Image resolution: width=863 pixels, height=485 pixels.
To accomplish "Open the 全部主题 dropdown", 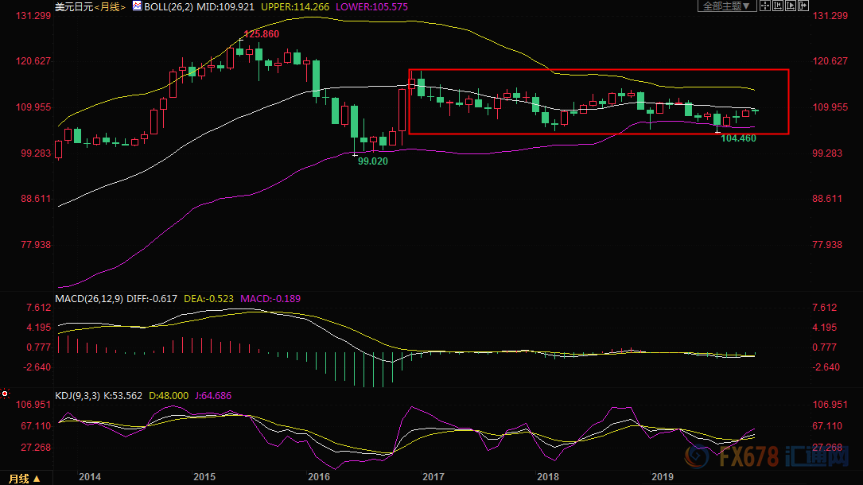I will coord(725,6).
